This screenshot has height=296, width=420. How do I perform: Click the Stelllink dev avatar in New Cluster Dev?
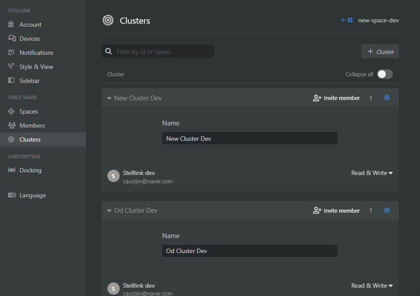(x=114, y=176)
